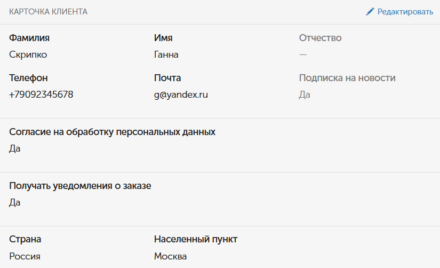Select the phone number +79092345678

tap(41, 94)
